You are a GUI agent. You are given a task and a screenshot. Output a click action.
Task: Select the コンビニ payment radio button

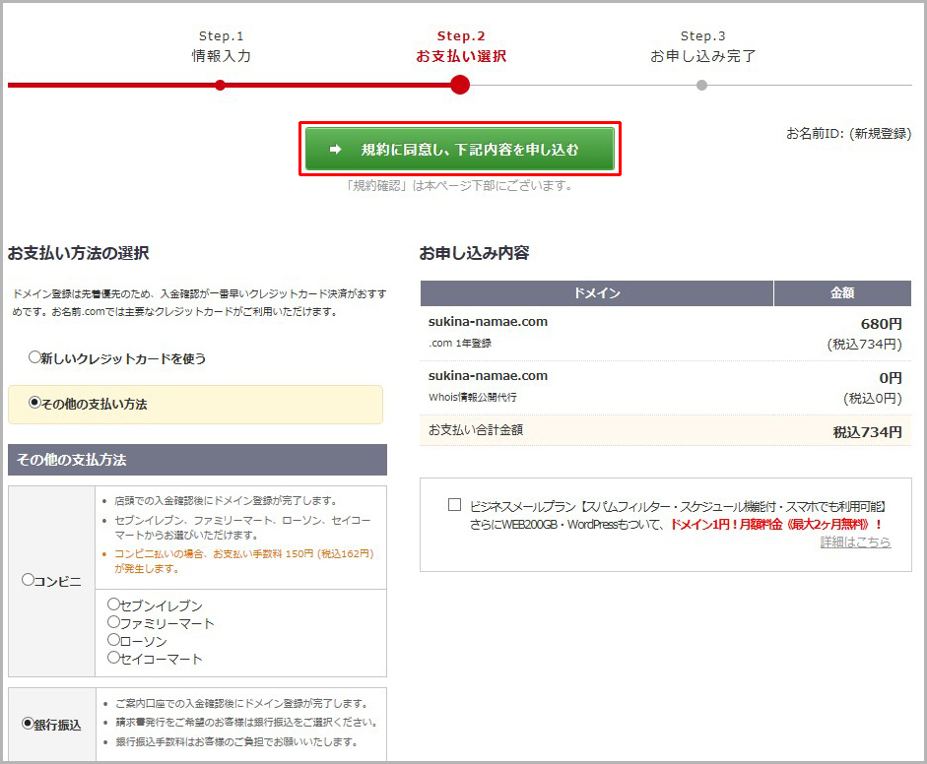(x=28, y=580)
